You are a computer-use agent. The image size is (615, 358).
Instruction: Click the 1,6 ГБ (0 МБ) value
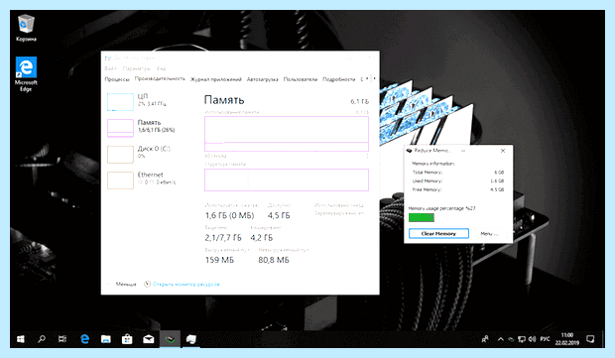coord(229,215)
